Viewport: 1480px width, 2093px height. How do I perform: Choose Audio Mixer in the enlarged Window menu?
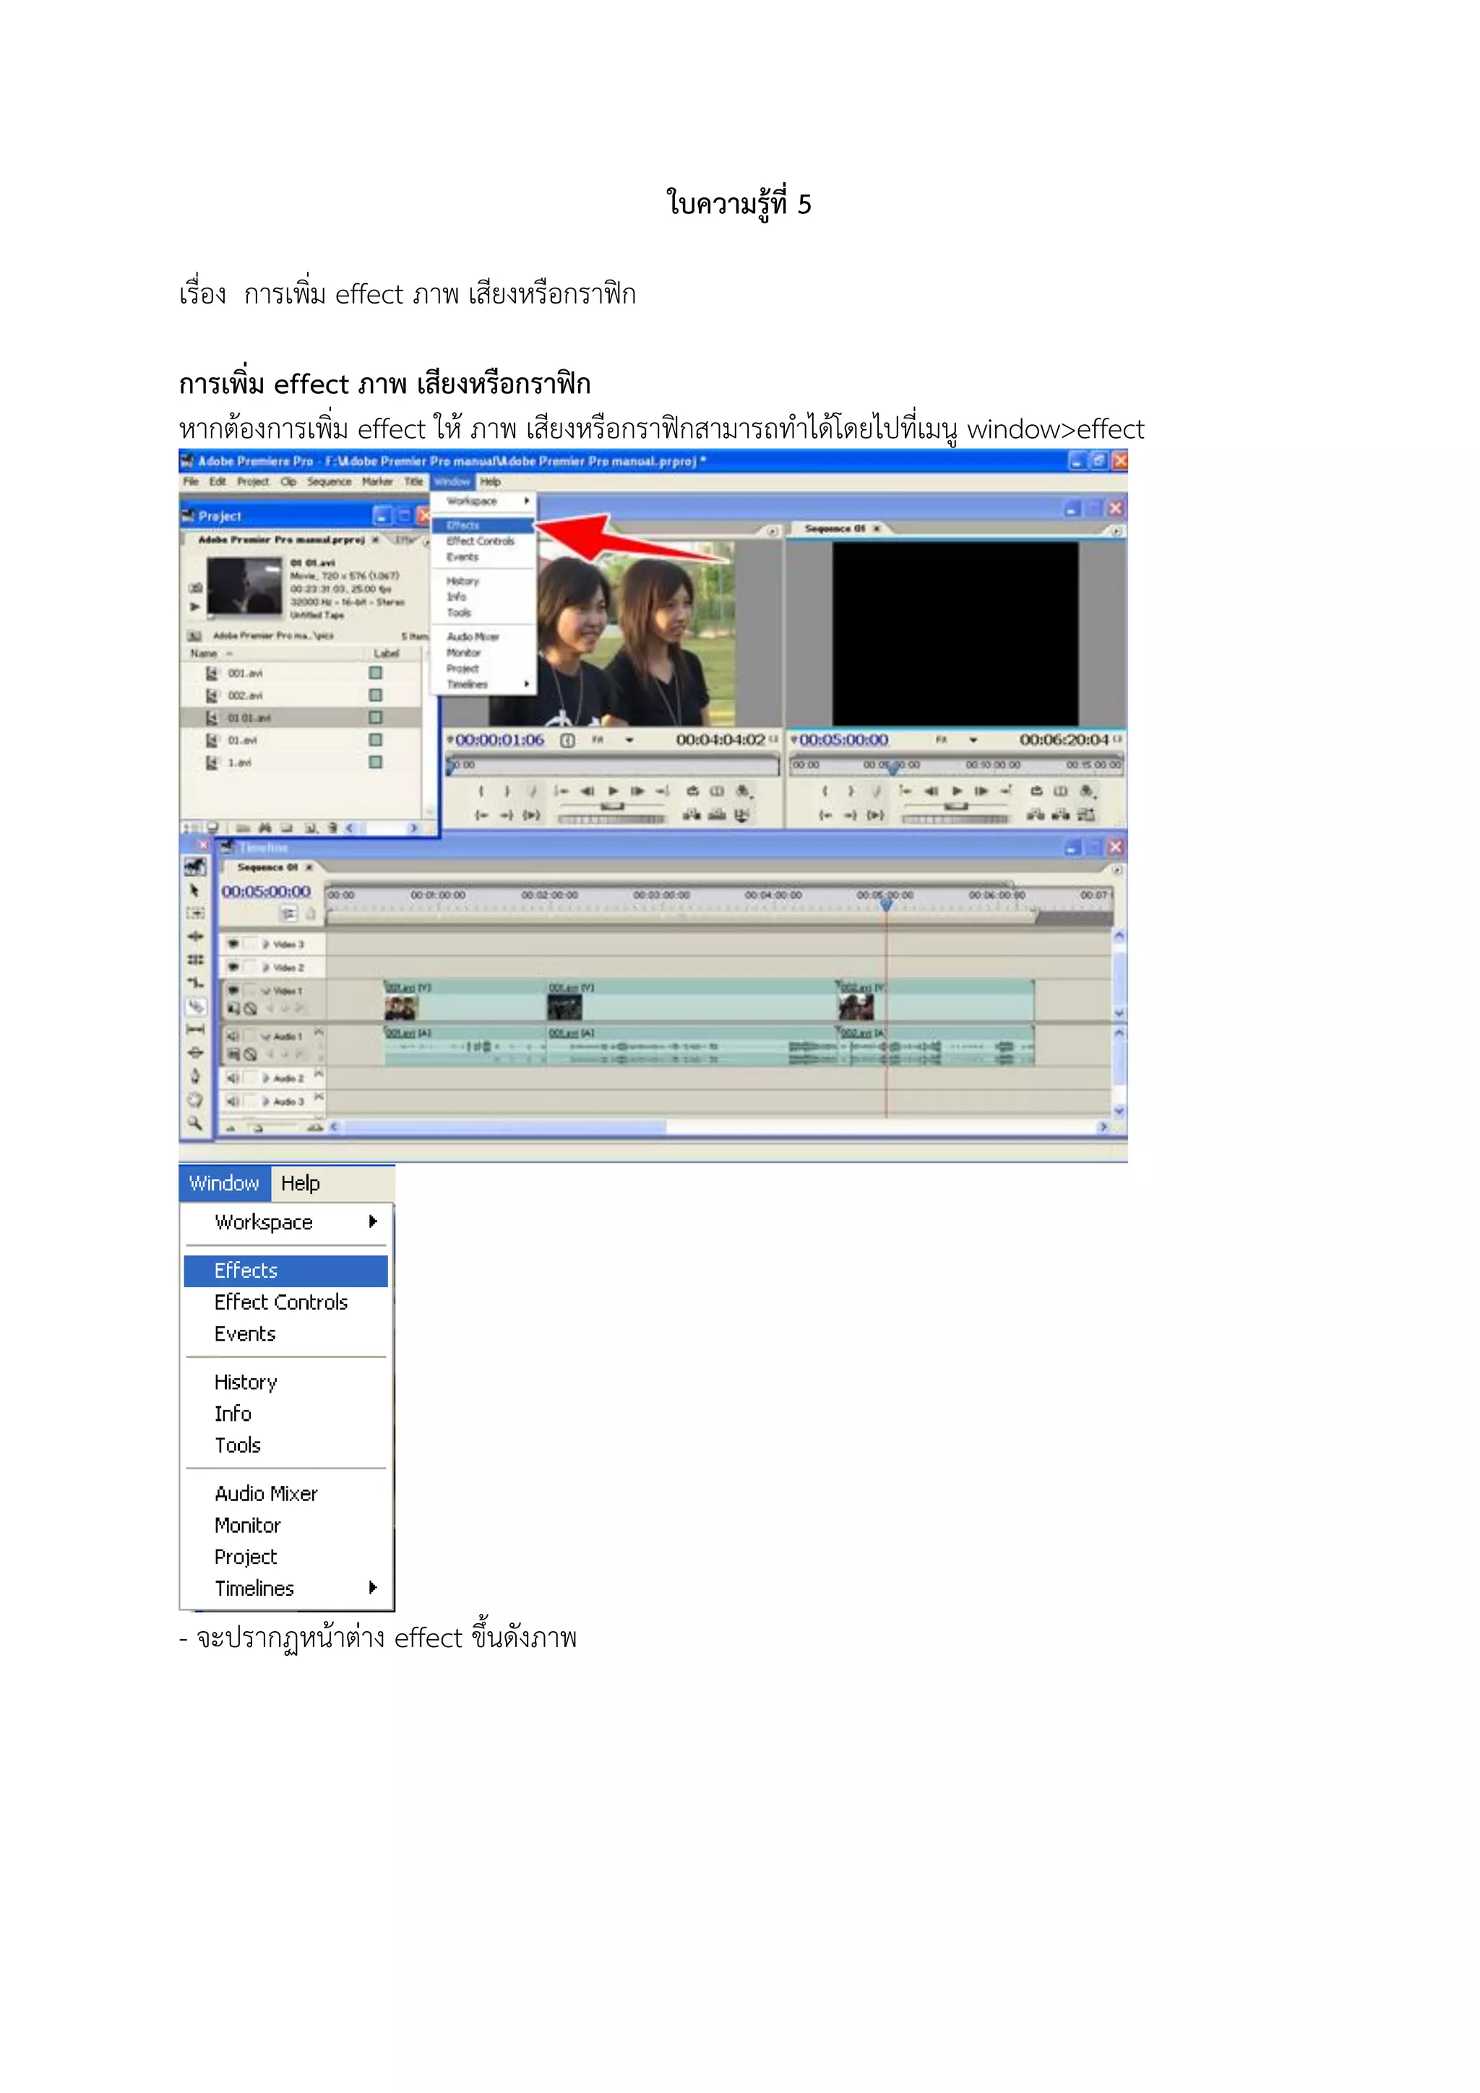(266, 1494)
